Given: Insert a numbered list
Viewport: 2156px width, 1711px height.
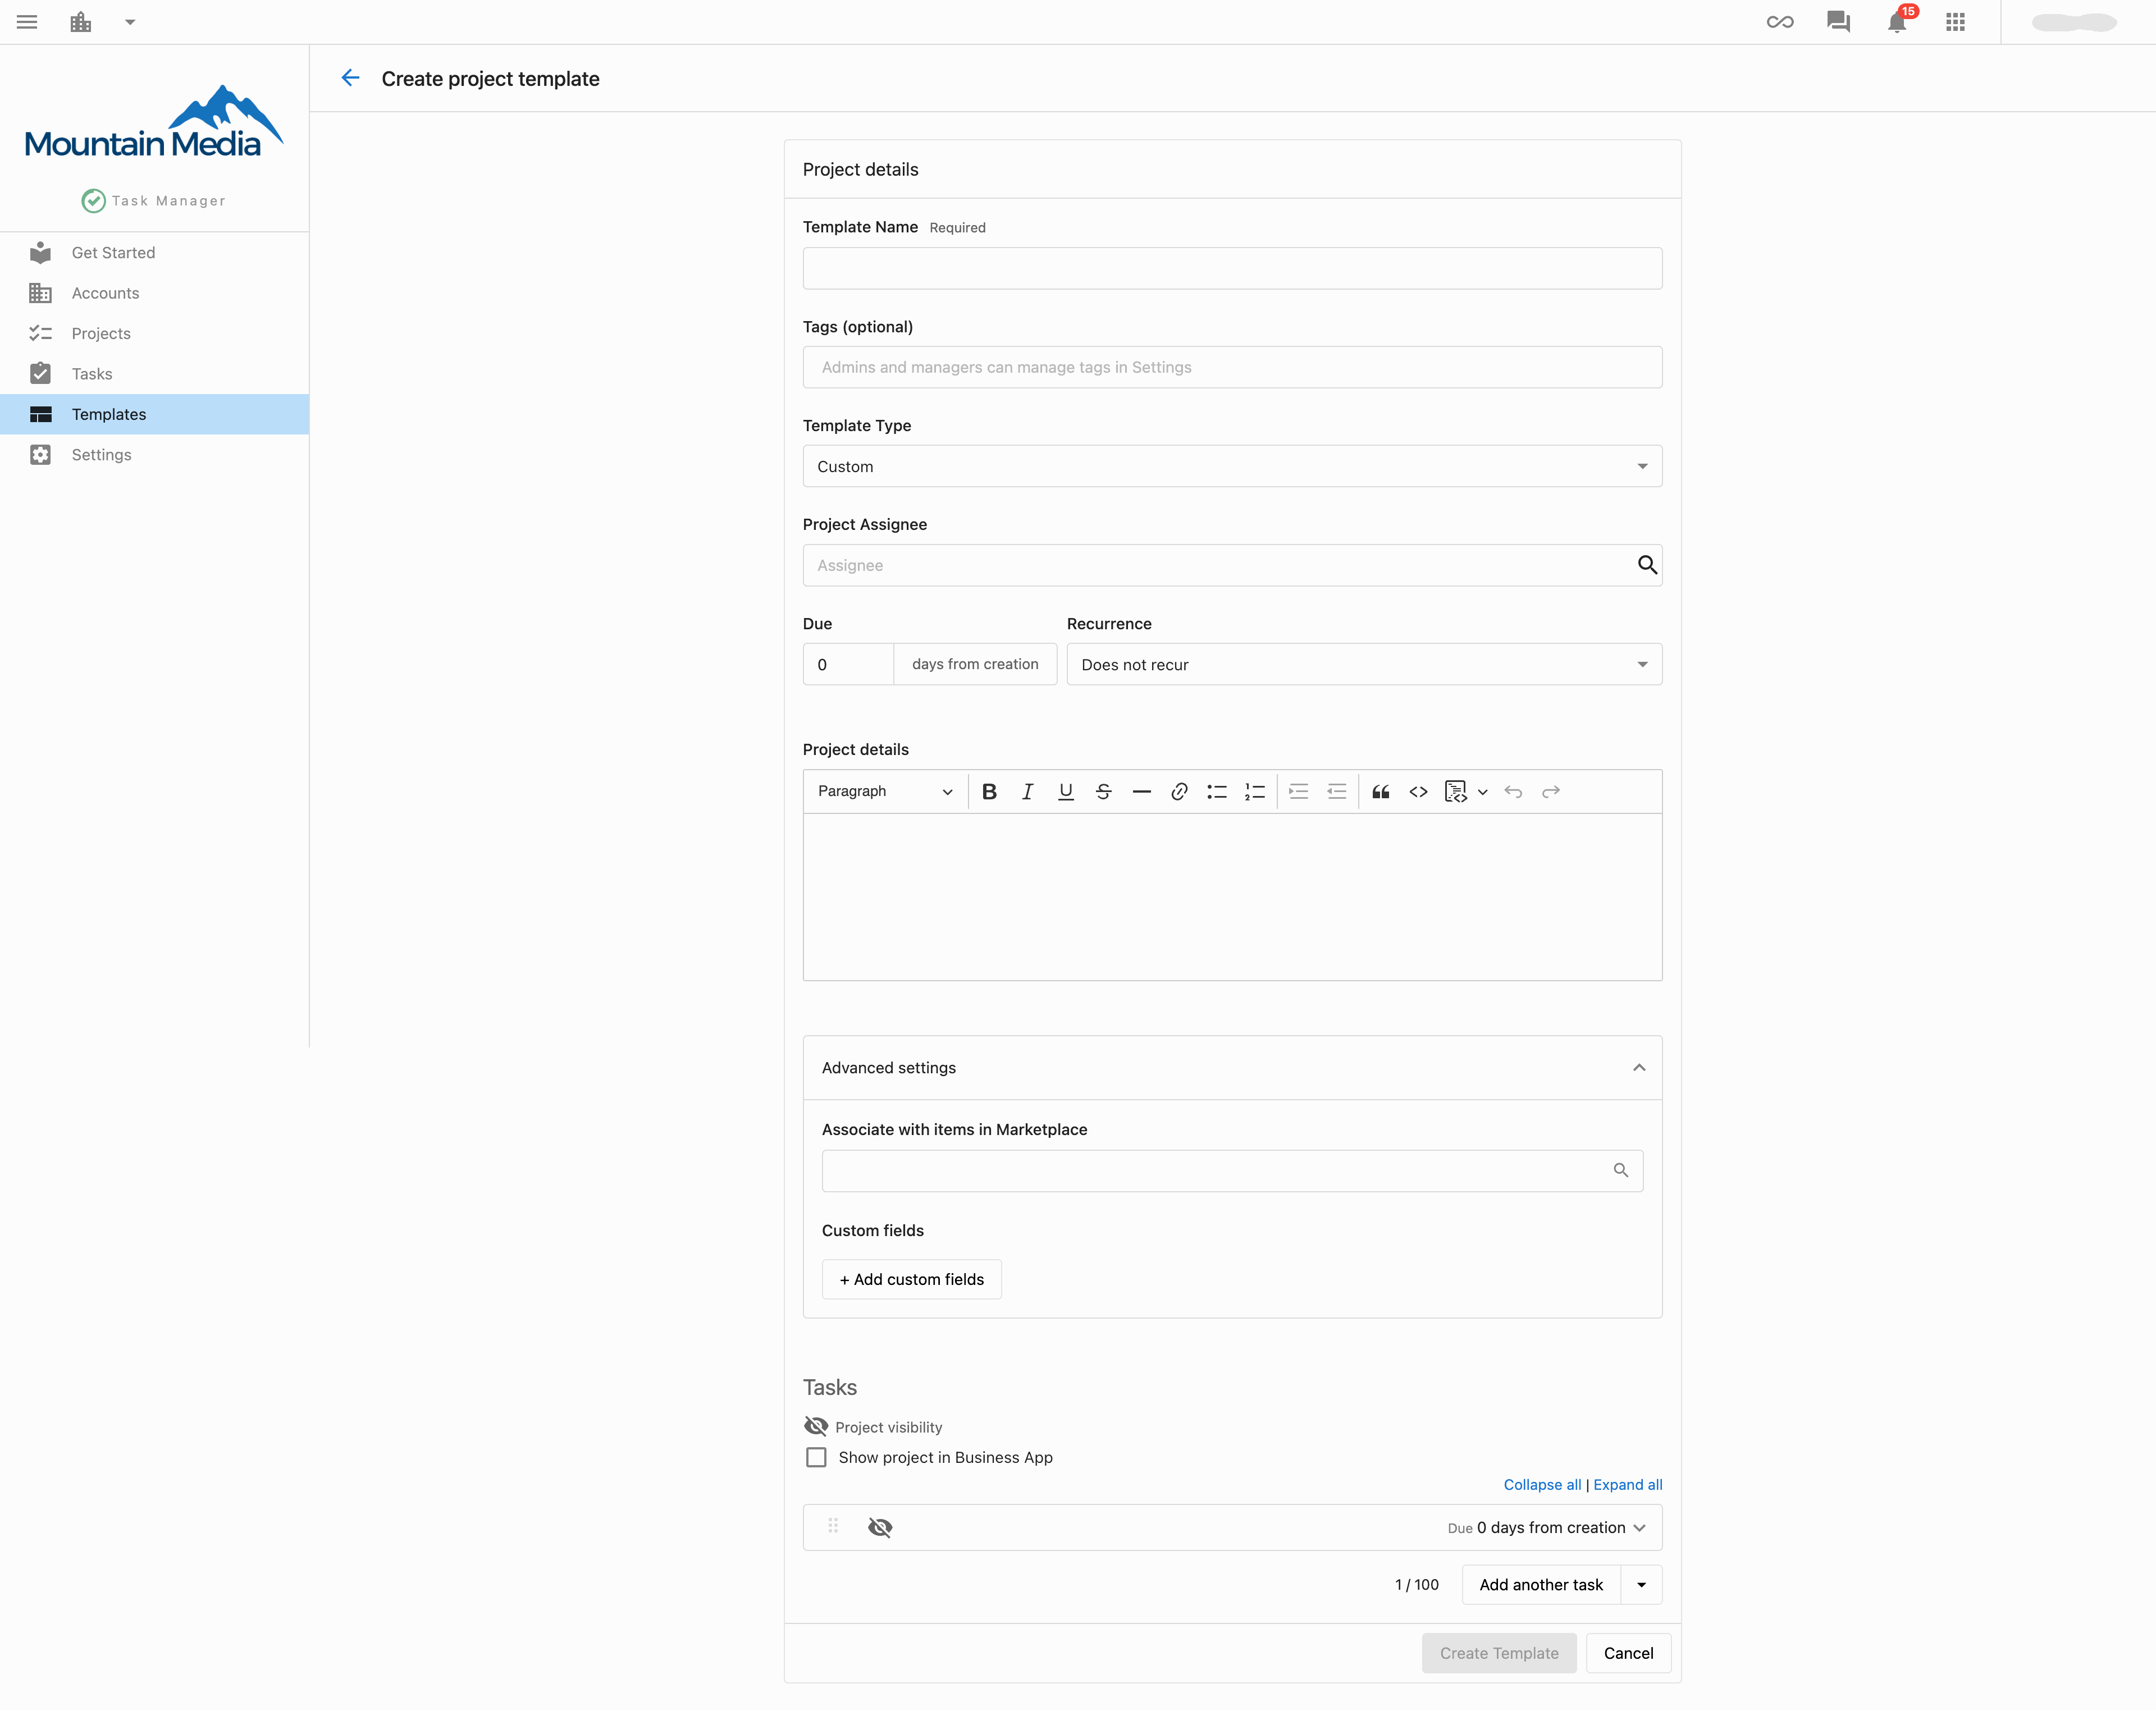Looking at the screenshot, I should [x=1254, y=791].
